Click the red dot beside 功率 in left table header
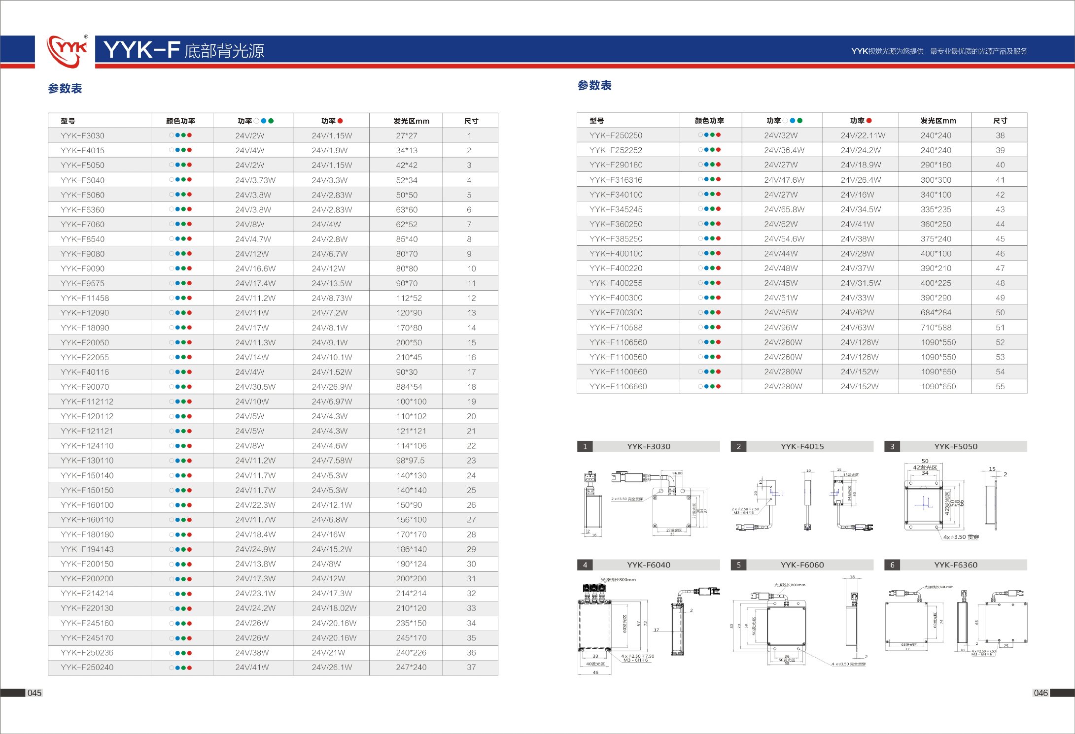1075x734 pixels. click(340, 121)
